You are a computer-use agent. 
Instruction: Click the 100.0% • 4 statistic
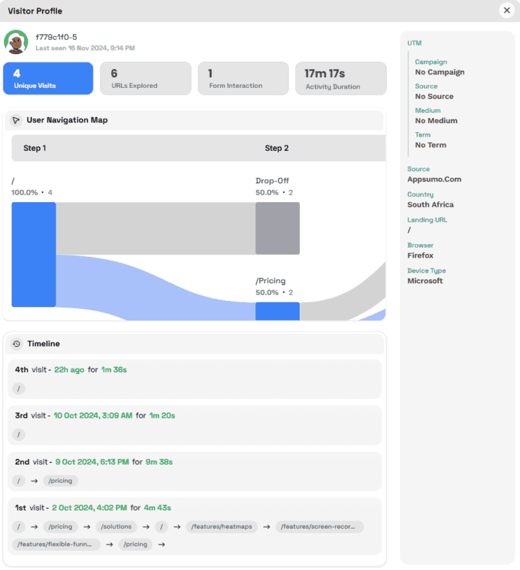32,193
